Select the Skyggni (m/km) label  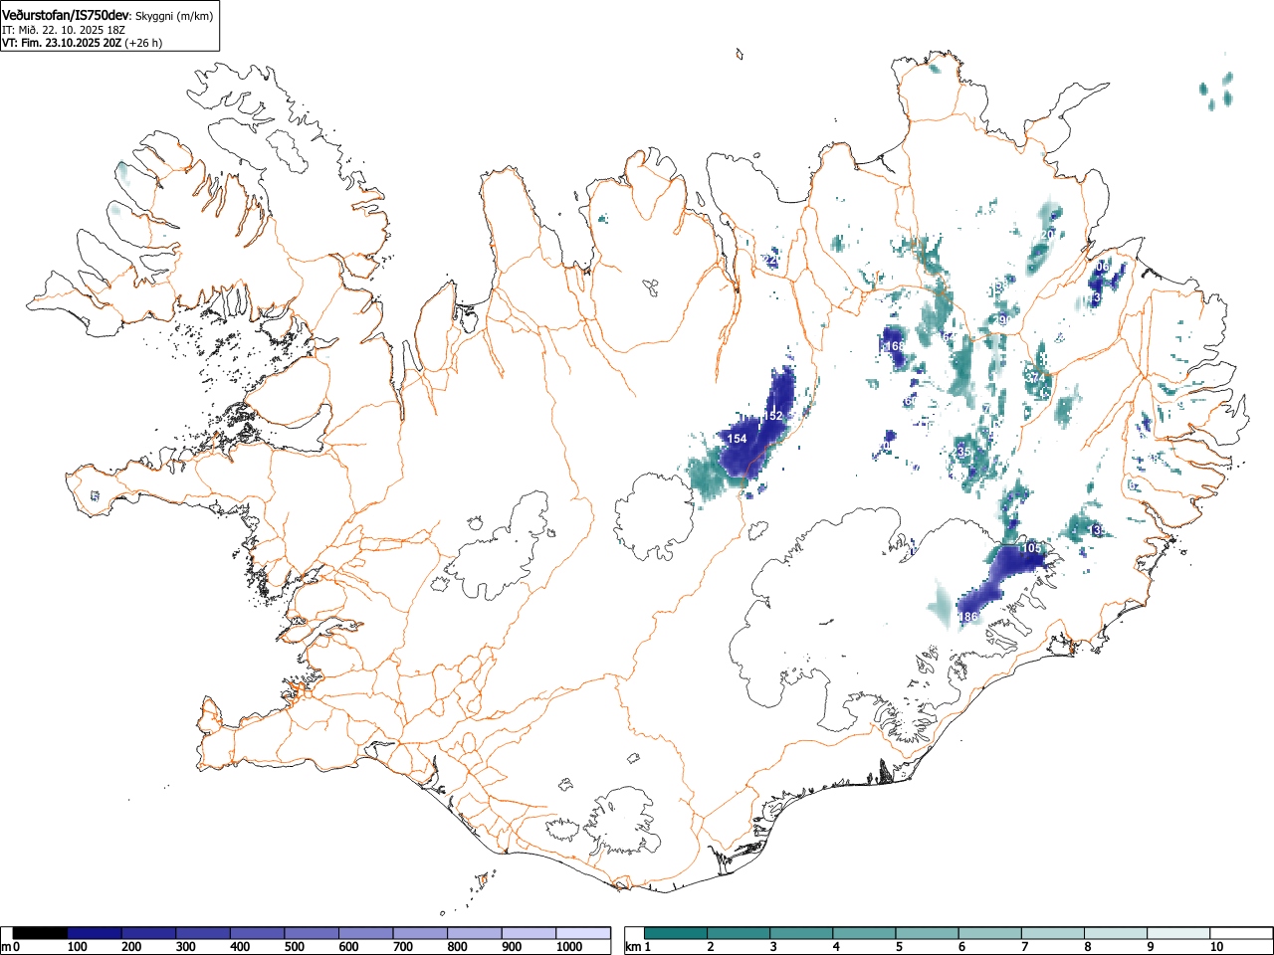coord(174,16)
